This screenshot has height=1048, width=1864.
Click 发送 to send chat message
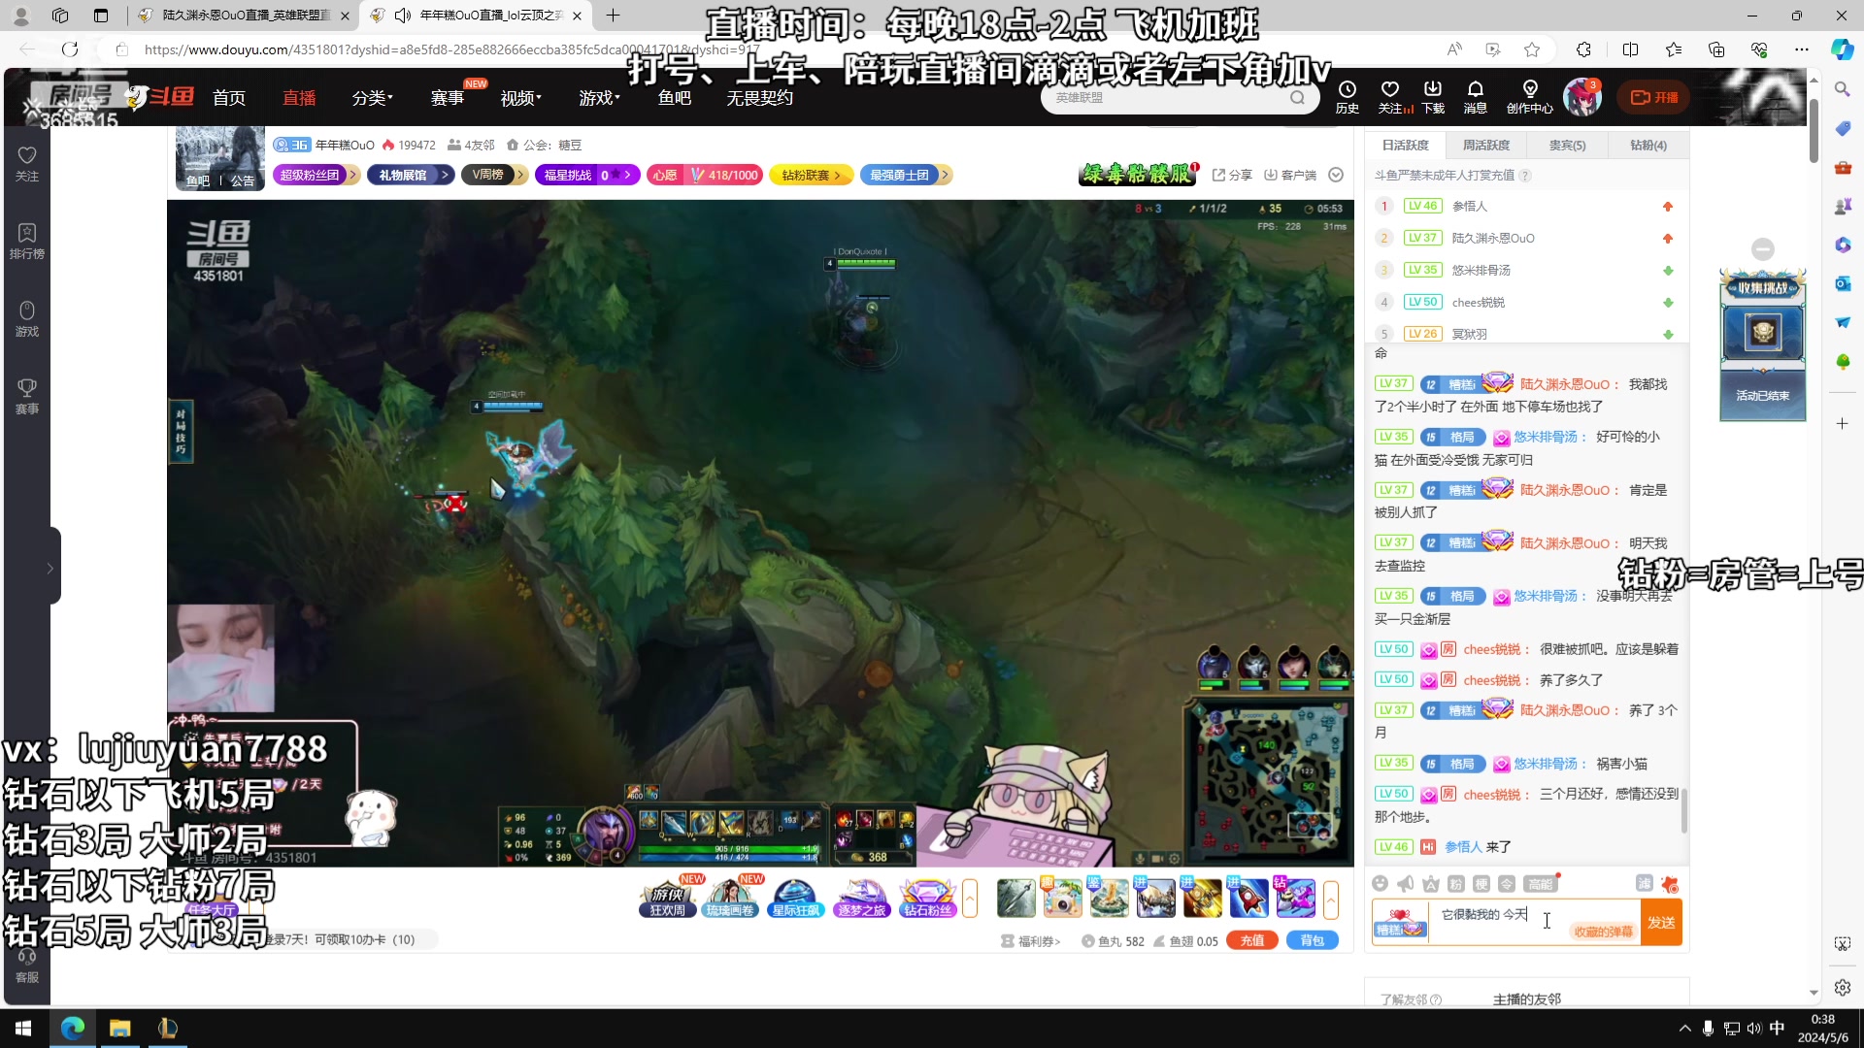(x=1661, y=922)
